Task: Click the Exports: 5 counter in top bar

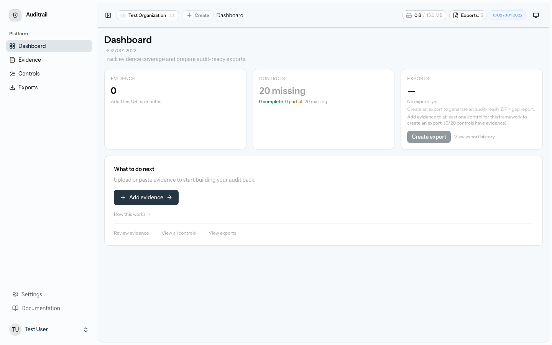Action: (x=468, y=15)
